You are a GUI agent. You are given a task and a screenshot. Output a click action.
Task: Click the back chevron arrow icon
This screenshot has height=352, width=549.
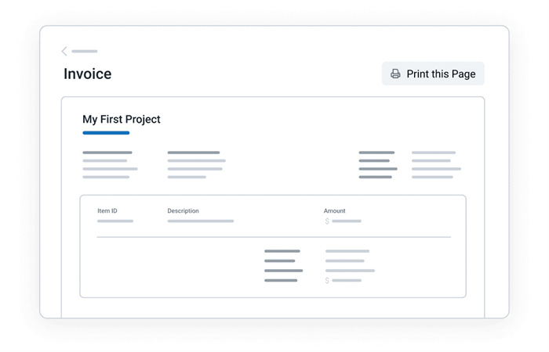pos(64,52)
